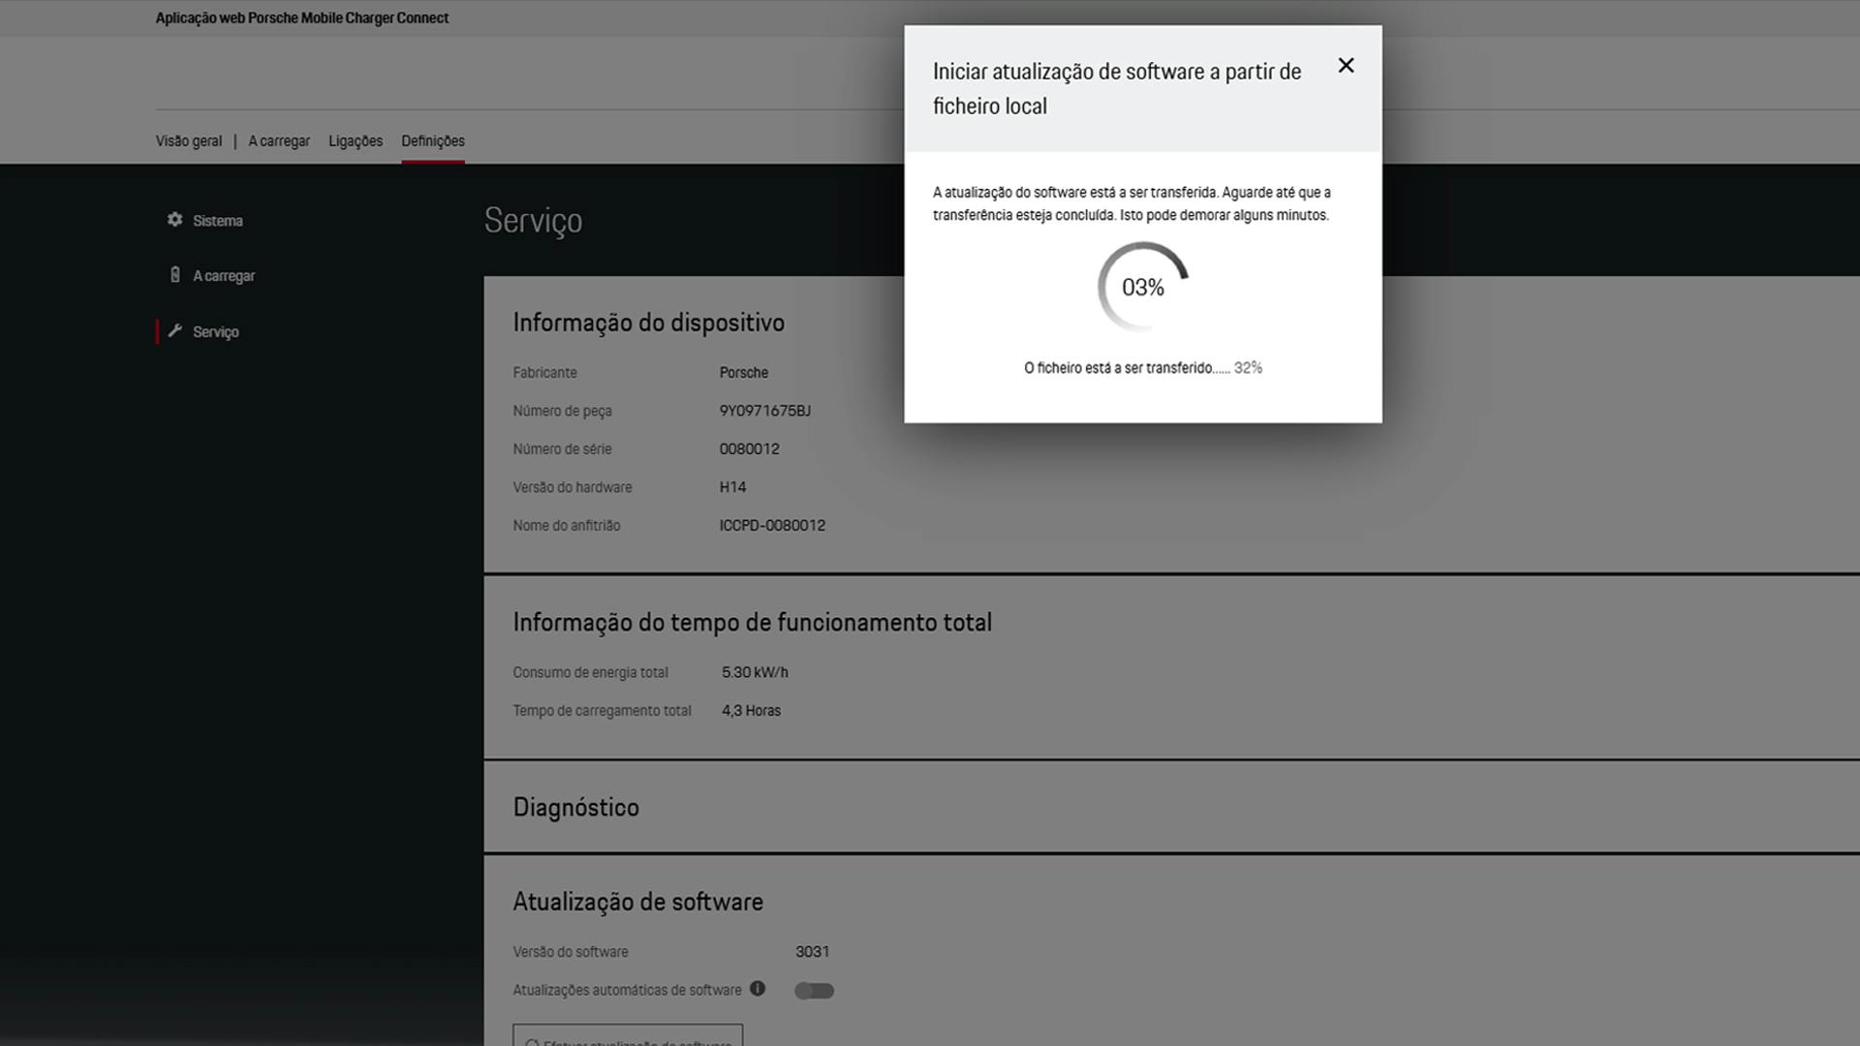Click the dialog title about local file update

click(x=1117, y=88)
